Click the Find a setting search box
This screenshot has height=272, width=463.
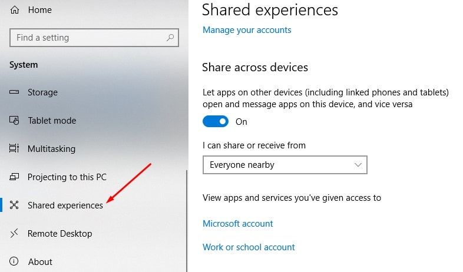pos(94,38)
